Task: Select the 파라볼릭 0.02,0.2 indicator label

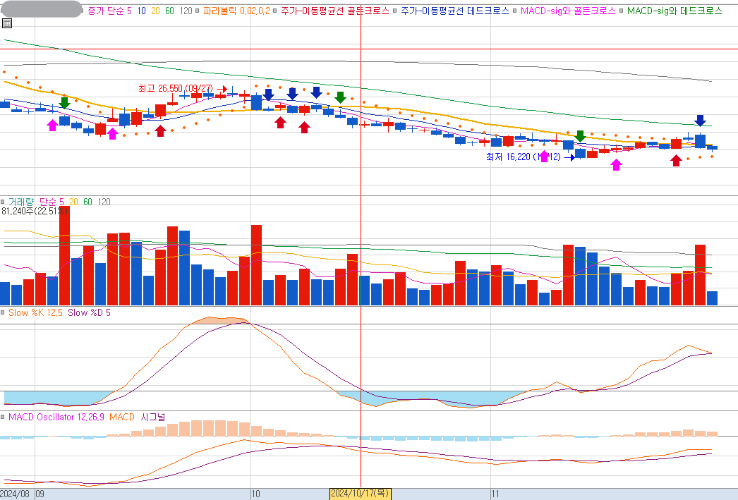Action: point(237,11)
